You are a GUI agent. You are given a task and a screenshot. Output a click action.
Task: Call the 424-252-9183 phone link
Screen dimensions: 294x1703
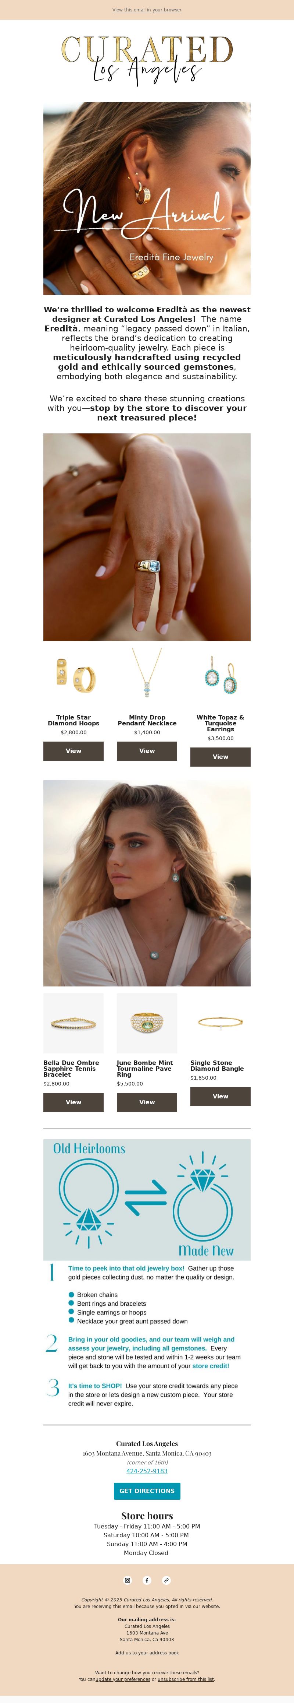pos(147,1471)
